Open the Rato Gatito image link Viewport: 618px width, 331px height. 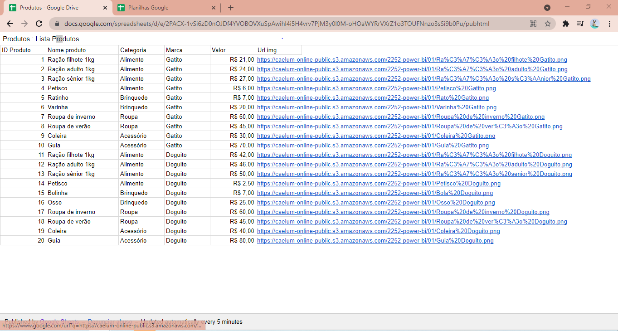point(373,97)
